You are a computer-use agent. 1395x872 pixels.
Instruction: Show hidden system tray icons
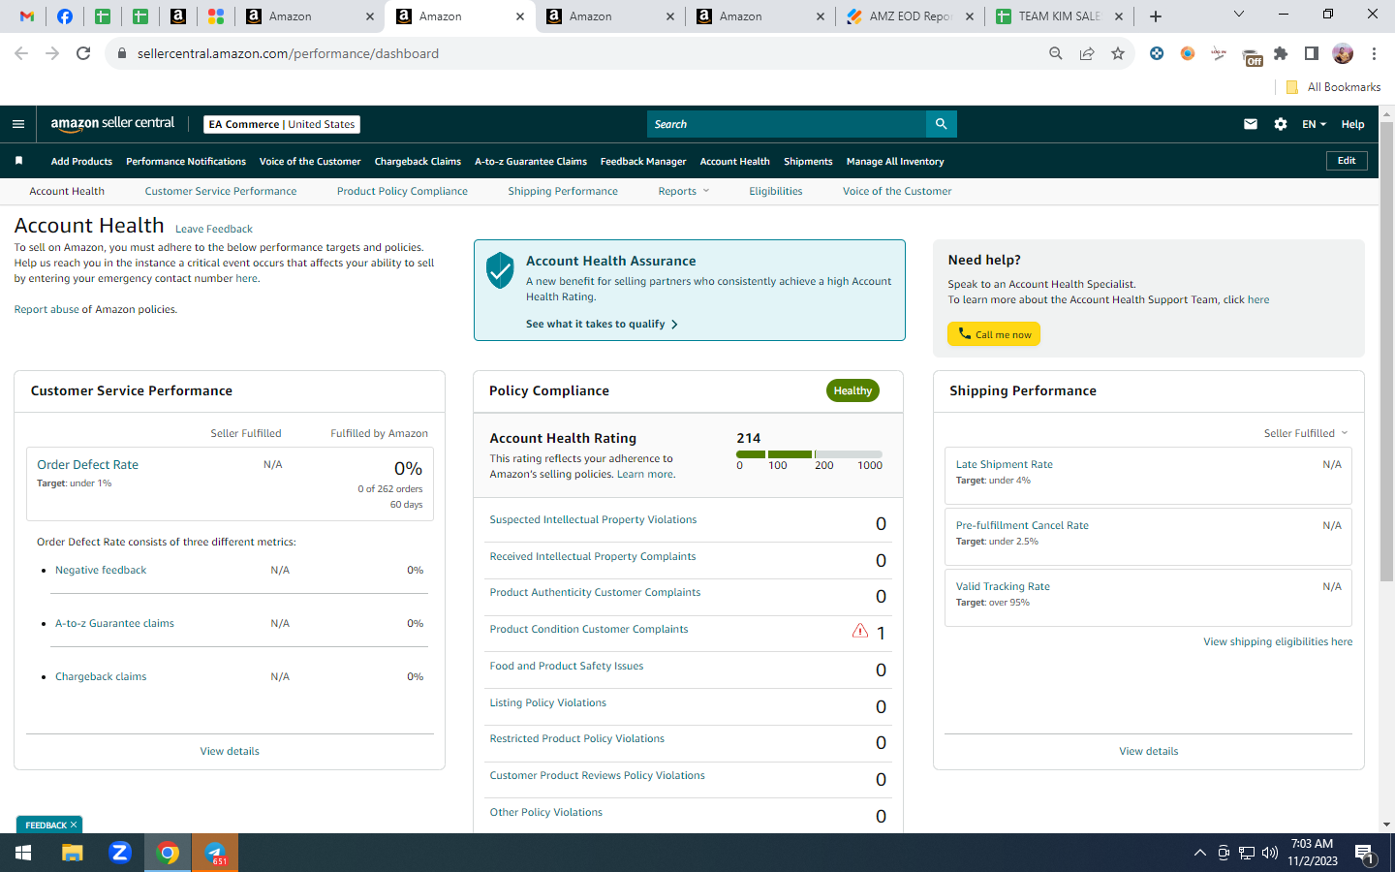coord(1200,853)
